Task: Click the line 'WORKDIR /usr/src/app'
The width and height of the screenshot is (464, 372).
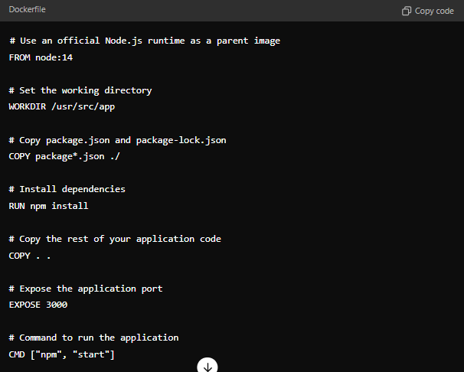Action: (62, 106)
